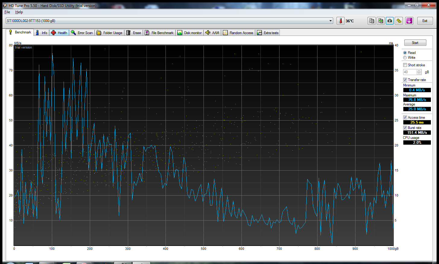The width and height of the screenshot is (439, 264).
Task: Click the thermometer temperature icon
Action: pyautogui.click(x=340, y=21)
